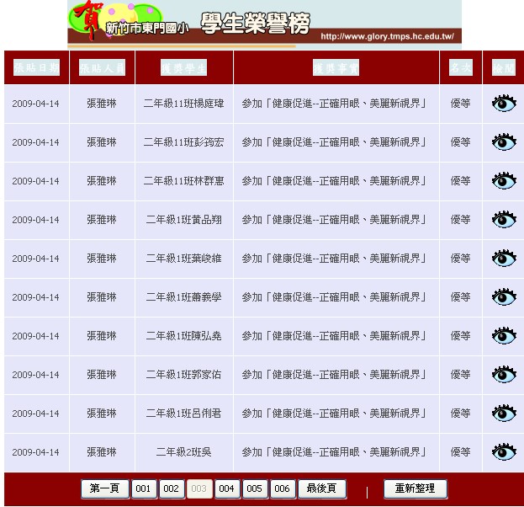Click the 獲獎學生 column header
The height and width of the screenshot is (507, 524).
click(x=183, y=67)
